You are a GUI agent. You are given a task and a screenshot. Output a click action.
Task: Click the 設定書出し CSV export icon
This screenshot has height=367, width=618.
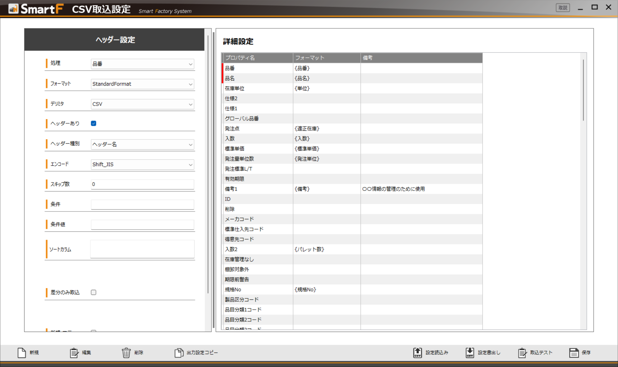tap(470, 353)
